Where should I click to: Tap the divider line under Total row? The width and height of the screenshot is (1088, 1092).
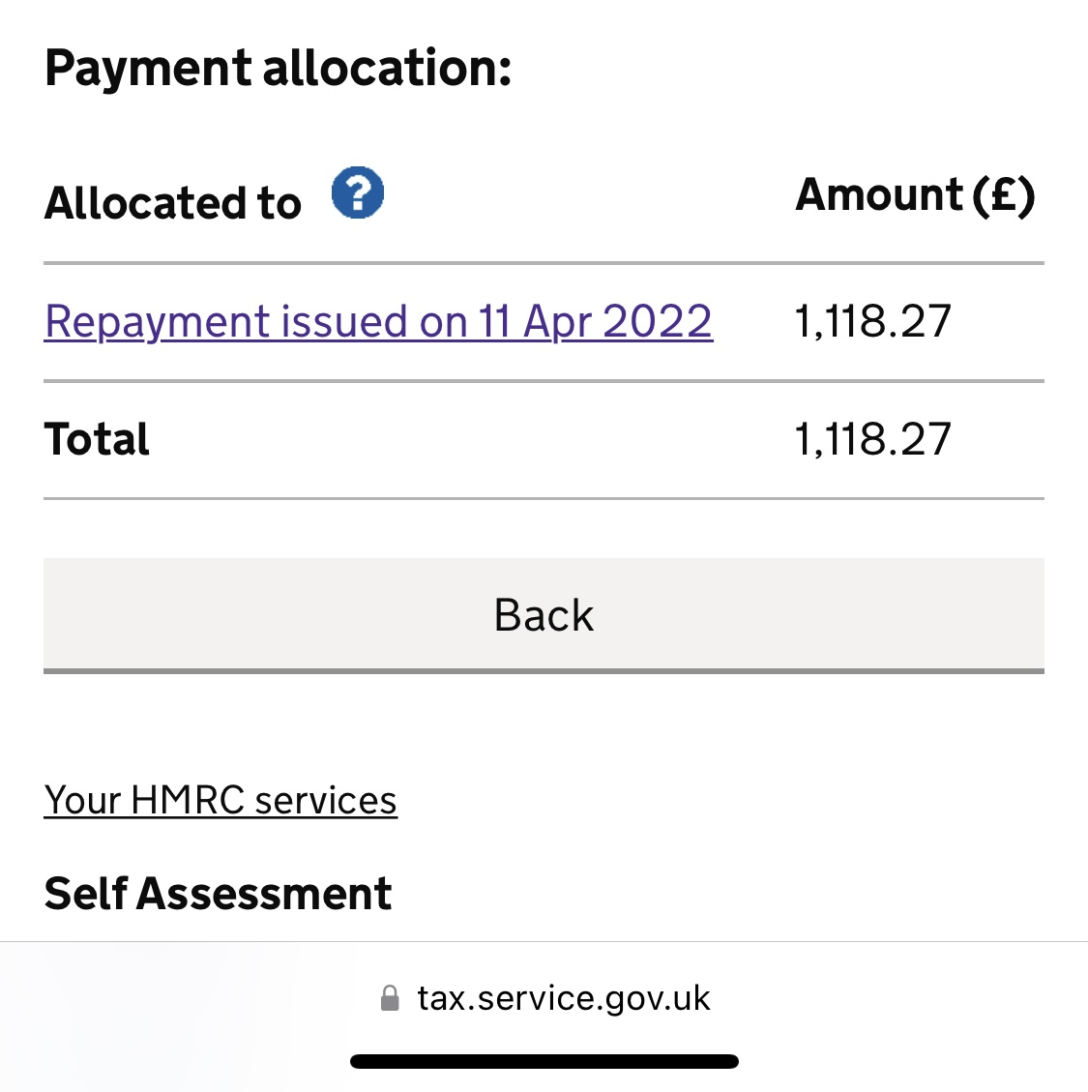coord(544,499)
